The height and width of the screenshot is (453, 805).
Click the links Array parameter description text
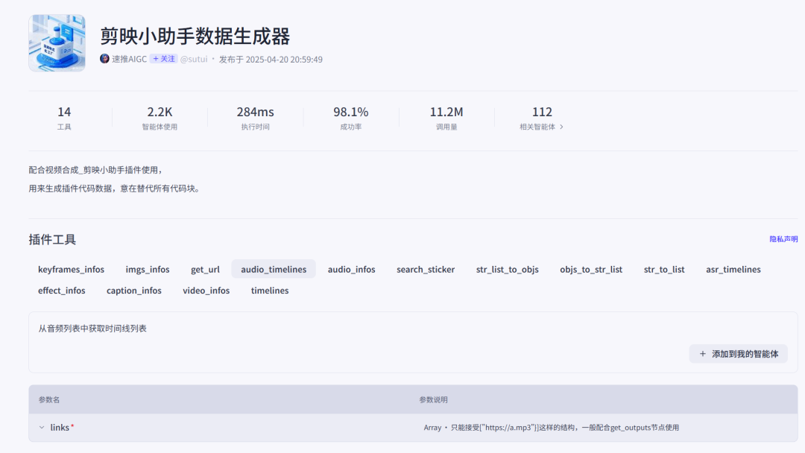tap(552, 428)
